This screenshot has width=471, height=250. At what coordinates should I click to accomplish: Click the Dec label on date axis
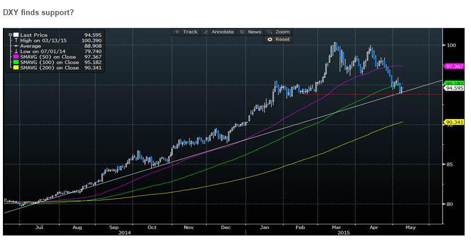point(225,227)
